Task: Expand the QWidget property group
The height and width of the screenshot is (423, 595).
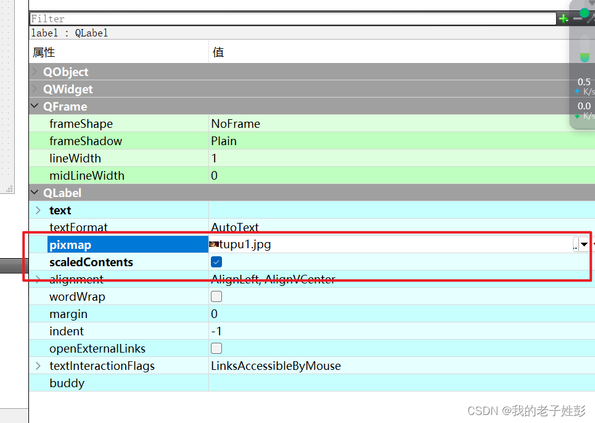Action: click(x=35, y=89)
